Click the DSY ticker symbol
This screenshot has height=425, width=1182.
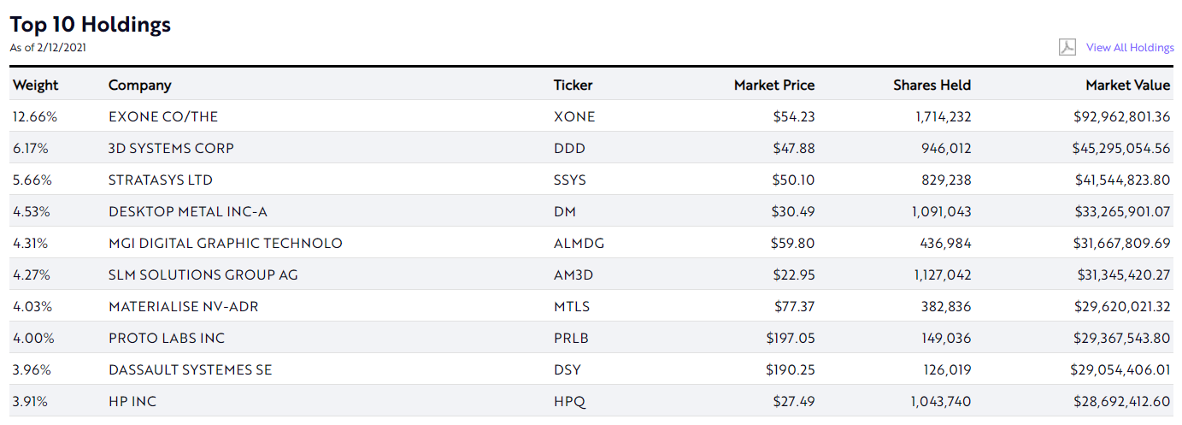point(567,369)
